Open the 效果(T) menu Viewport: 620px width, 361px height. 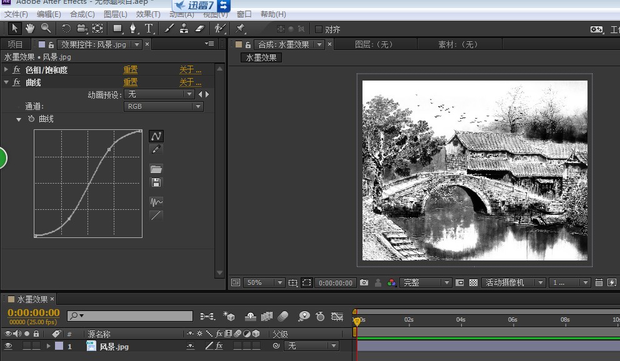[148, 14]
